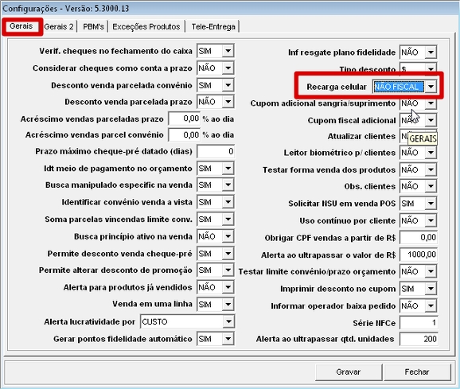
Task: Click the Gravar button
Action: coord(349,371)
